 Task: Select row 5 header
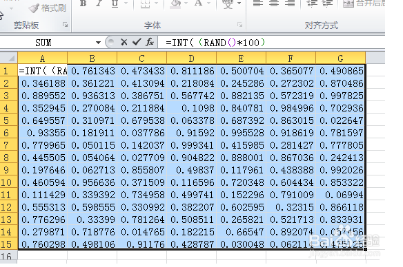8,120
